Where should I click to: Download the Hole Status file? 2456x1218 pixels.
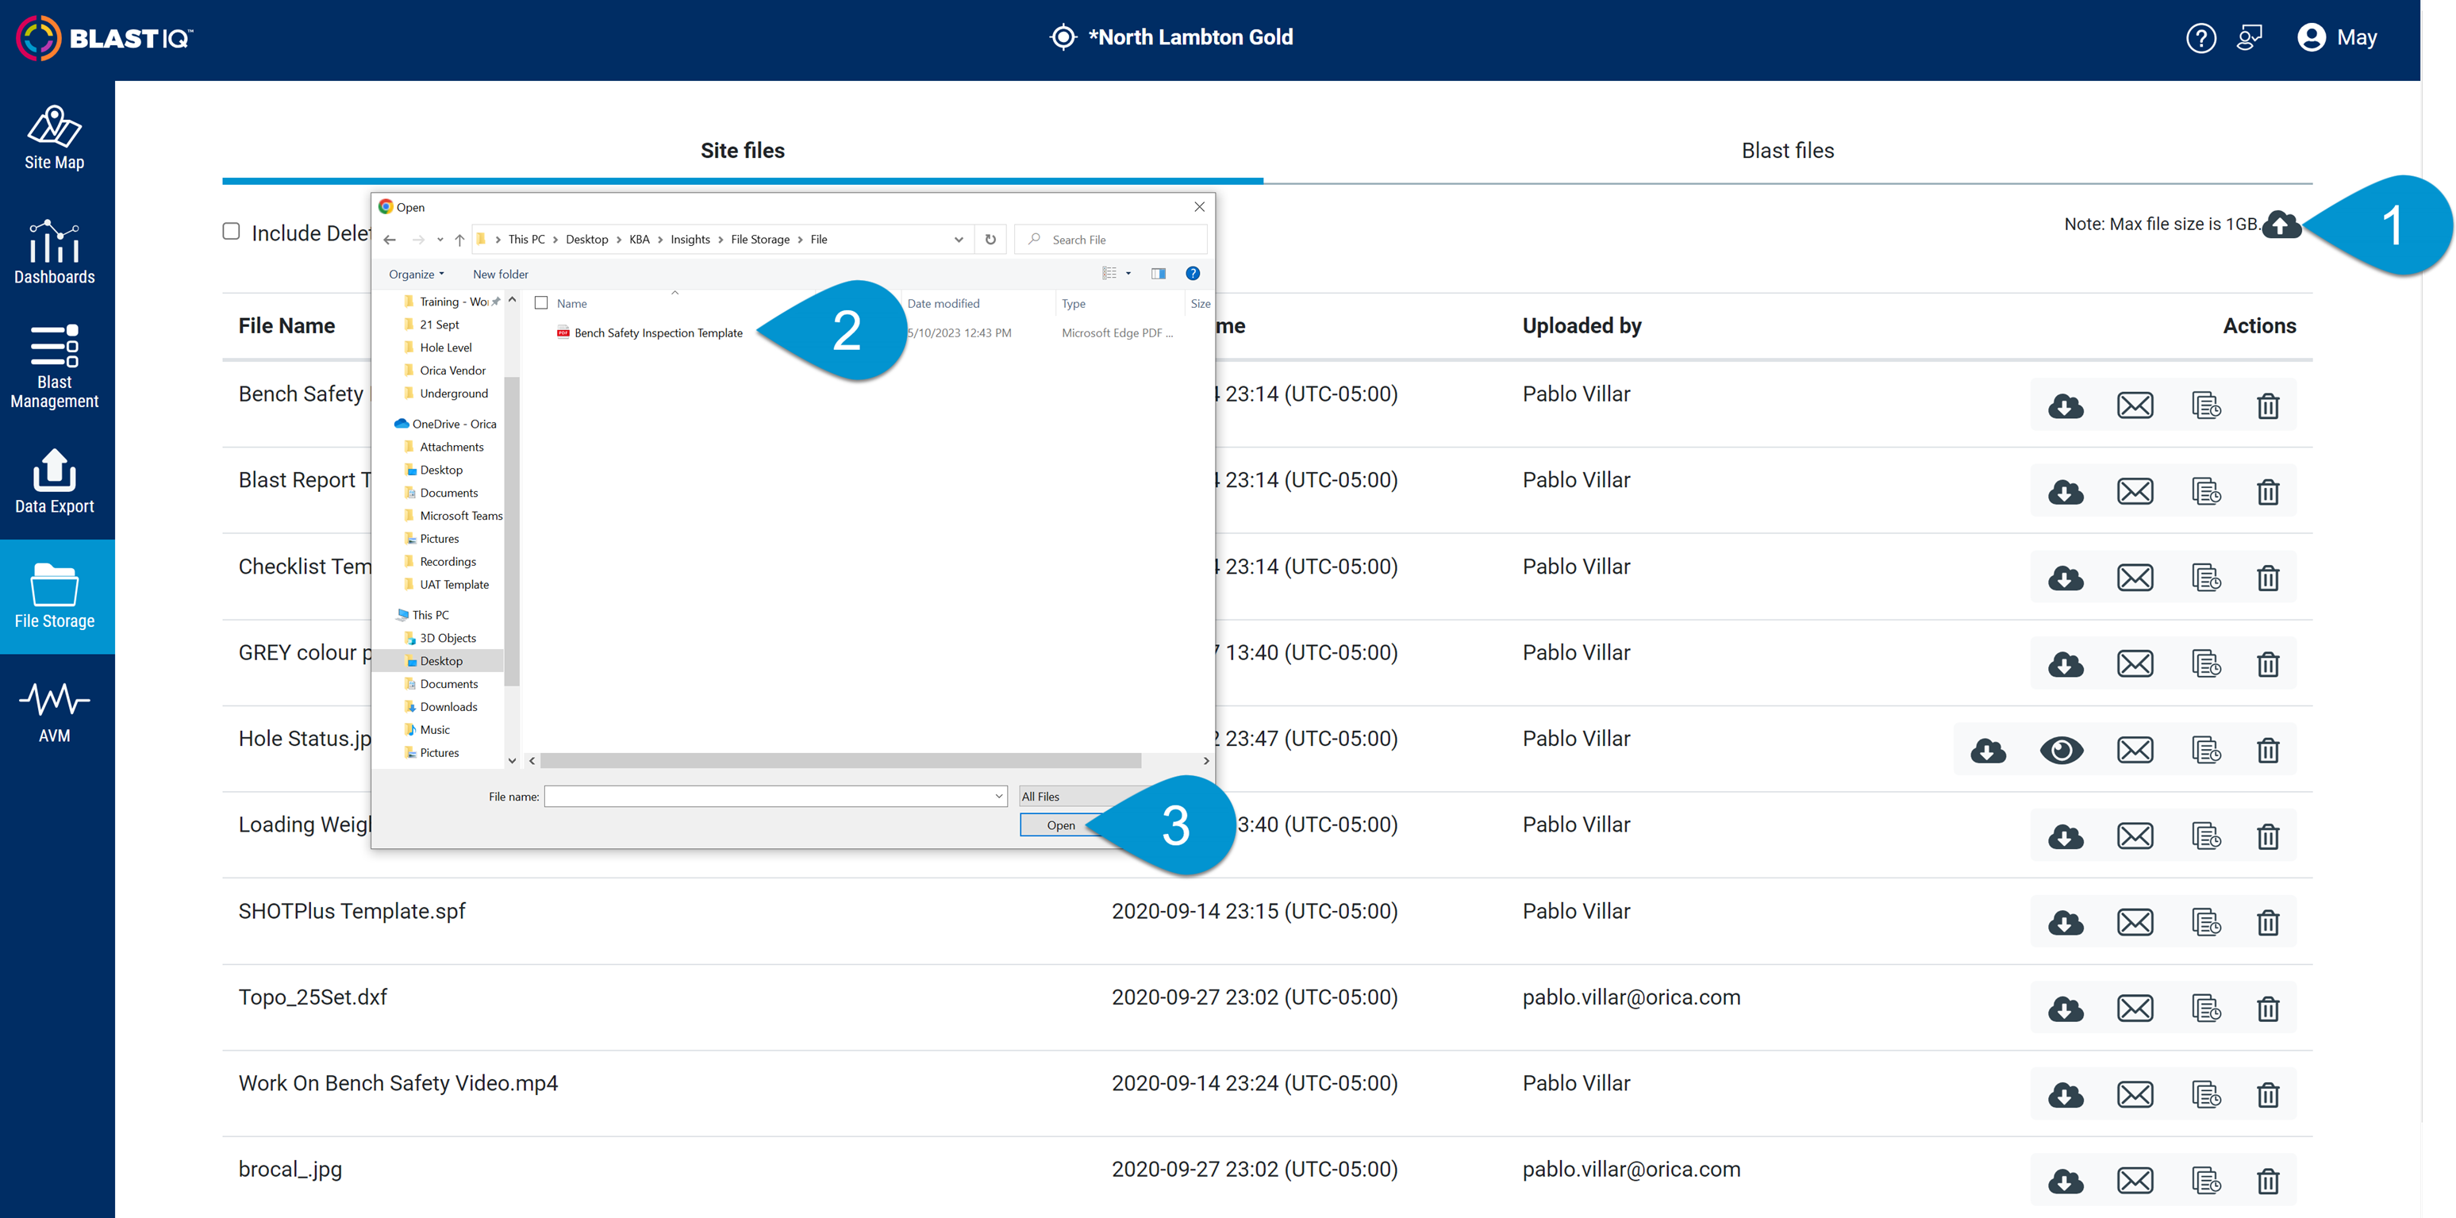(x=1988, y=751)
